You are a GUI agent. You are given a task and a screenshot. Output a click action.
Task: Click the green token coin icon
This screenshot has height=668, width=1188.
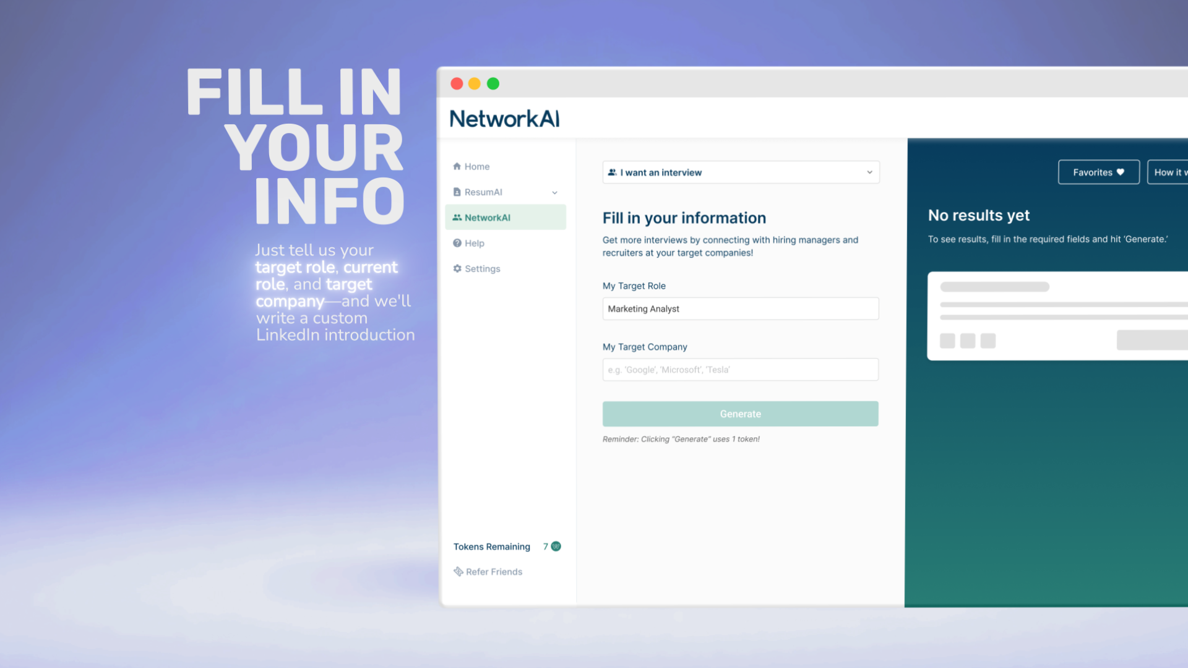pyautogui.click(x=556, y=546)
